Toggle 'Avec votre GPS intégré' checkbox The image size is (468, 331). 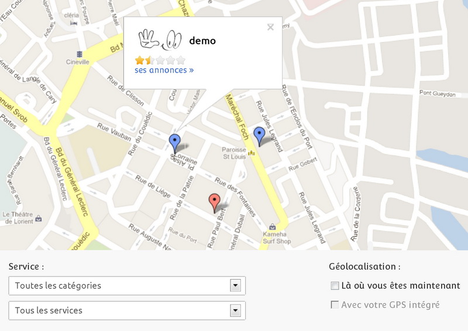335,305
